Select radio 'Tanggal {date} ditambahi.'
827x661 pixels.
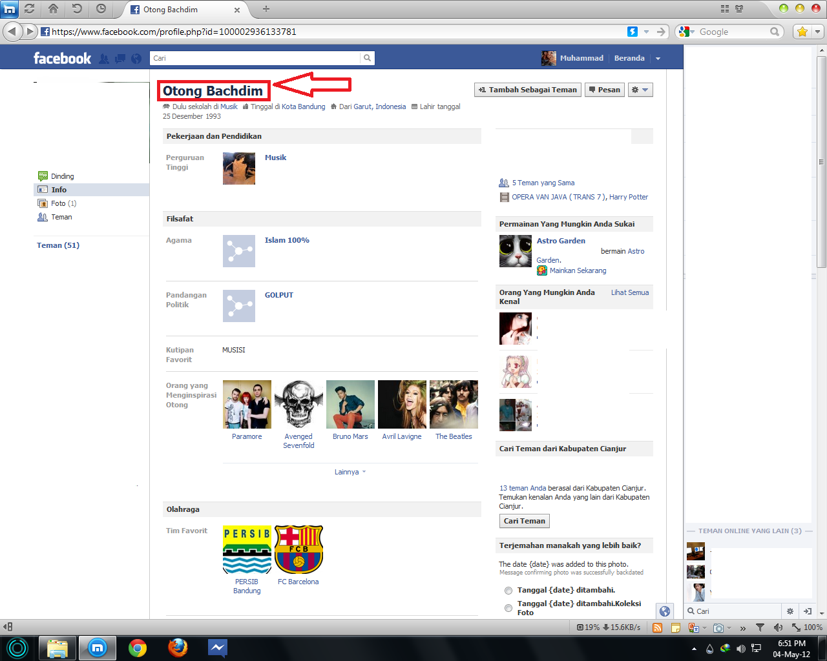[x=508, y=591]
